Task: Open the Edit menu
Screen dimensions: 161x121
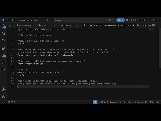Action: pyautogui.click(x=13, y=20)
